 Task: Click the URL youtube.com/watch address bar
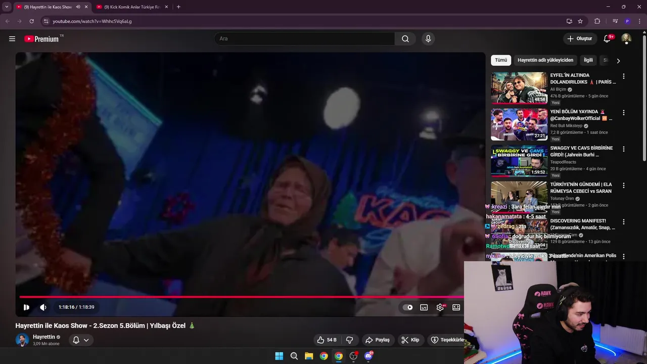click(92, 21)
